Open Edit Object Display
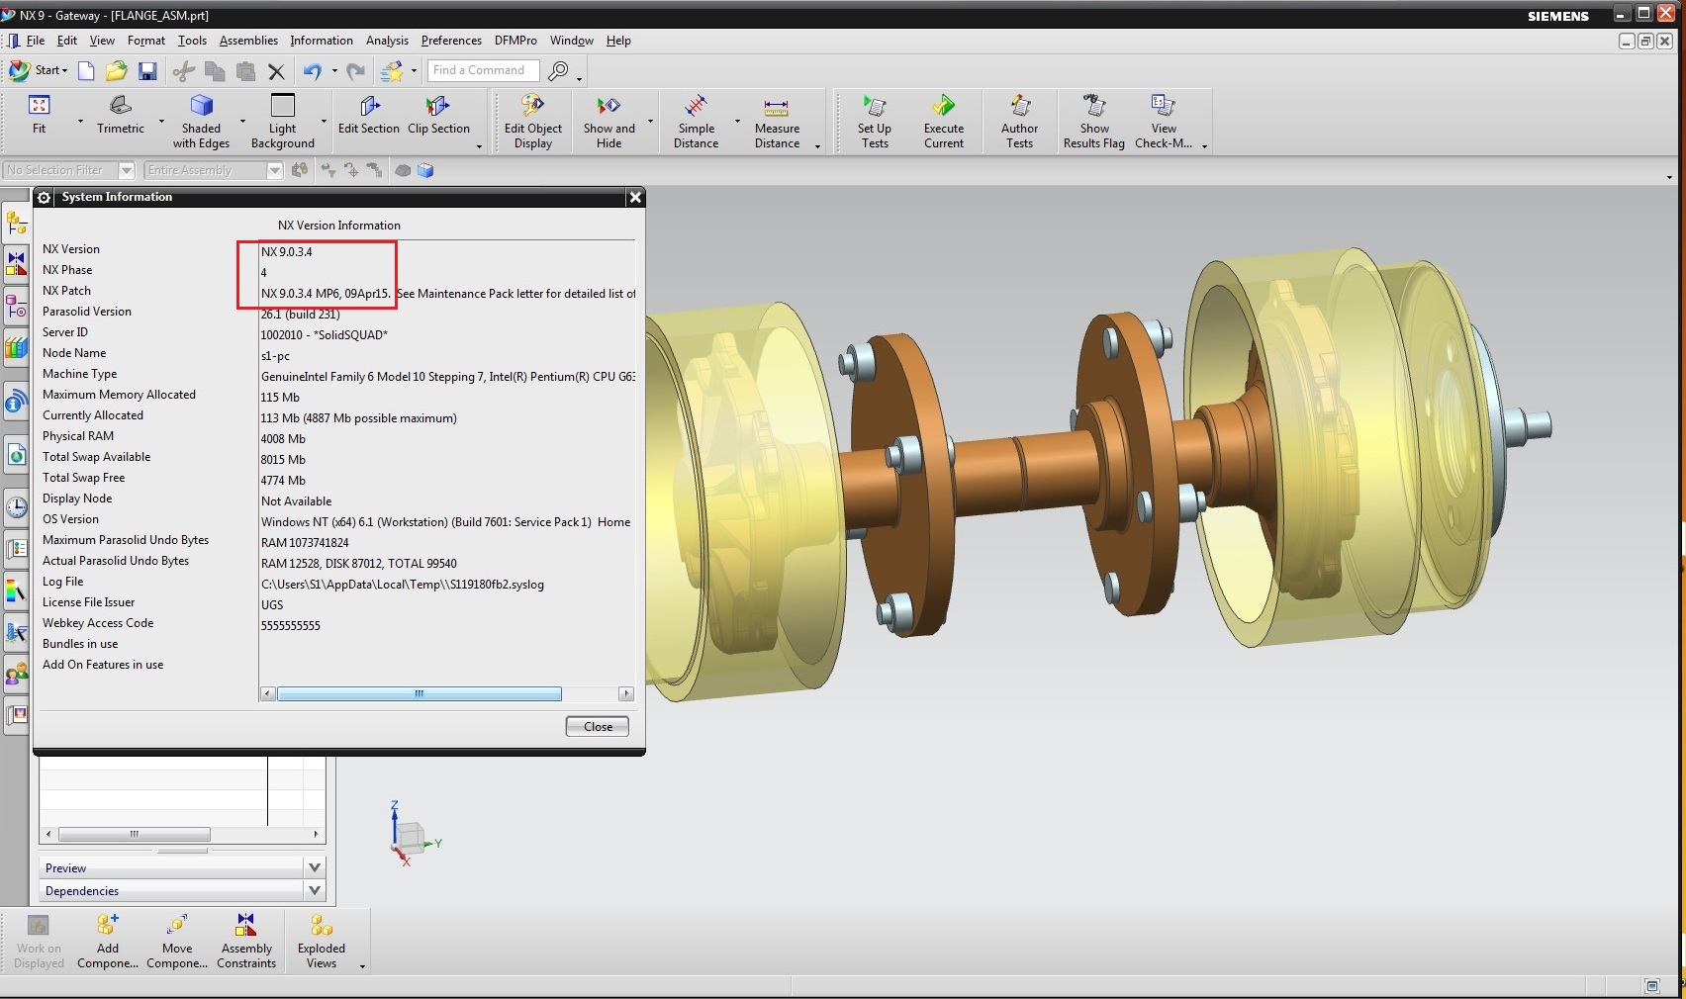The width and height of the screenshot is (1686, 999). tap(533, 123)
